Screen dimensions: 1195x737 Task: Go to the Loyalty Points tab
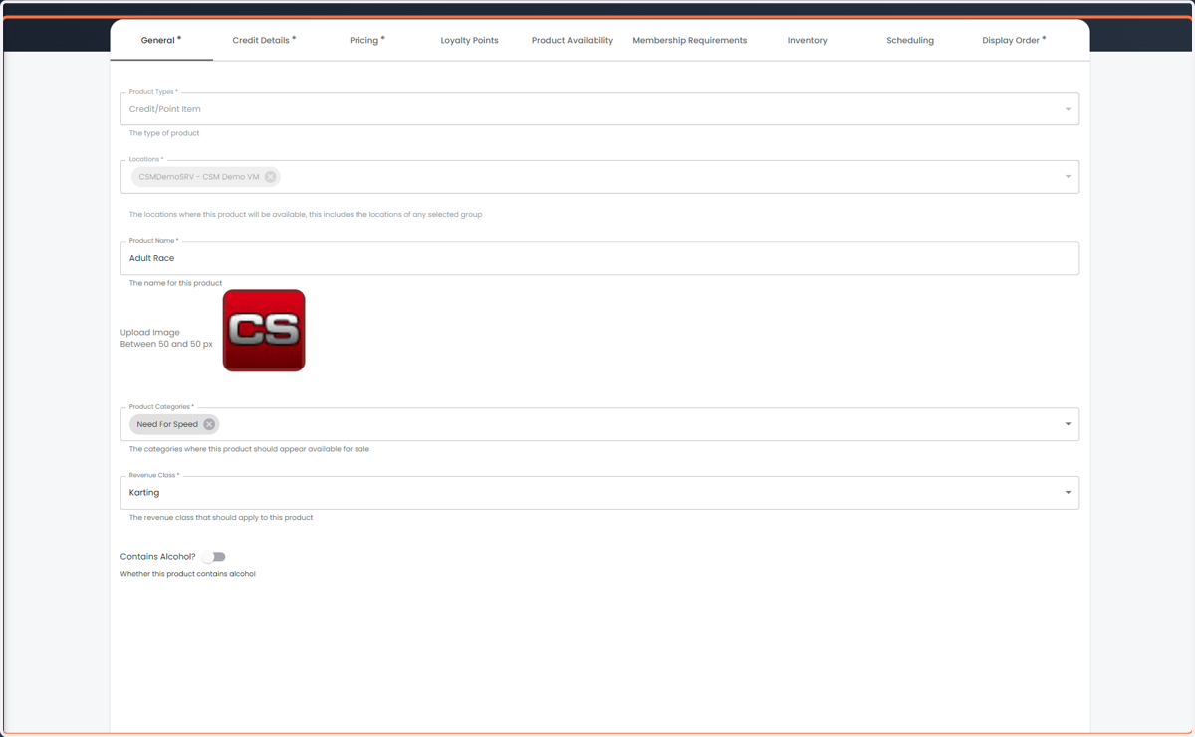469,40
